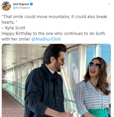The width and height of the screenshot is (114, 117).
Task: Click the green belt in the photo
Action: tap(98, 112)
